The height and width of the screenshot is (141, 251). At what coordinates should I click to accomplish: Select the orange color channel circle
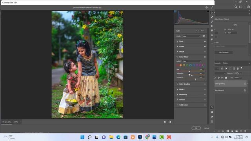(180, 65)
